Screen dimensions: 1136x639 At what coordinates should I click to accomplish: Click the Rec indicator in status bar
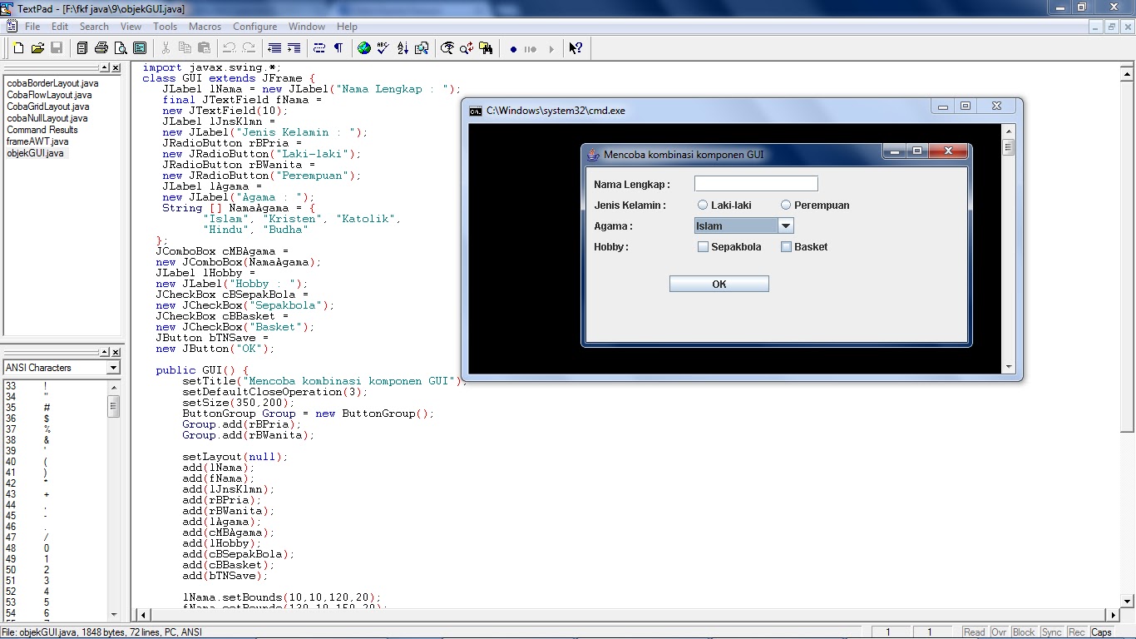point(1076,632)
